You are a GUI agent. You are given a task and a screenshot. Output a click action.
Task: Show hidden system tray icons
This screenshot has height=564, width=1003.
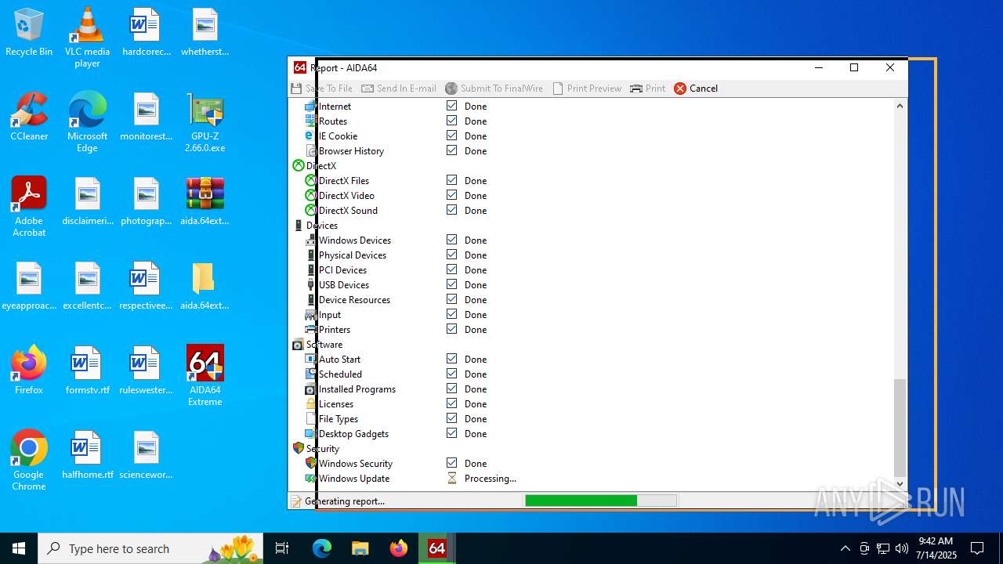click(845, 548)
